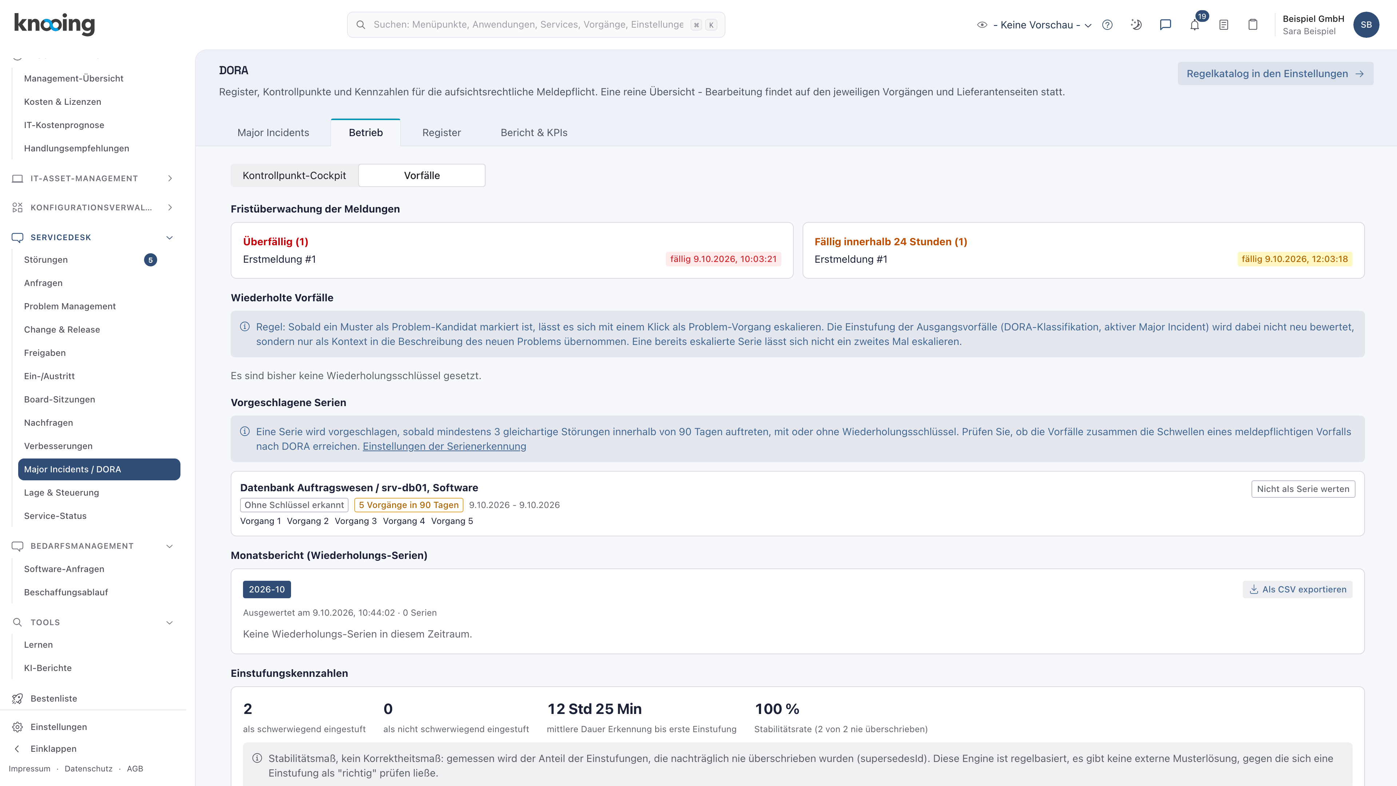This screenshot has height=786, width=1397.
Task: Toggle dark mode moon icon
Action: 1136,25
